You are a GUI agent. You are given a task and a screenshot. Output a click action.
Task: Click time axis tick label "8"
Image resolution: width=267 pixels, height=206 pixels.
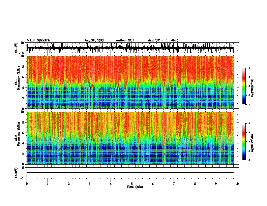click(x=195, y=184)
